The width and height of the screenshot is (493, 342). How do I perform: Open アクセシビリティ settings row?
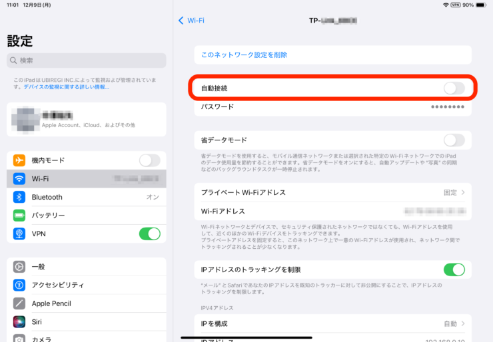pyautogui.click(x=87, y=285)
